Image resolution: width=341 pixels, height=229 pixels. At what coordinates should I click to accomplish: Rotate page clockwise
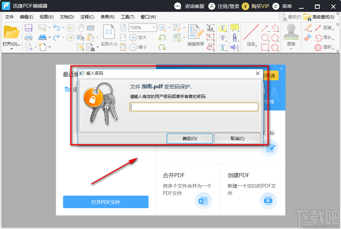162,47
